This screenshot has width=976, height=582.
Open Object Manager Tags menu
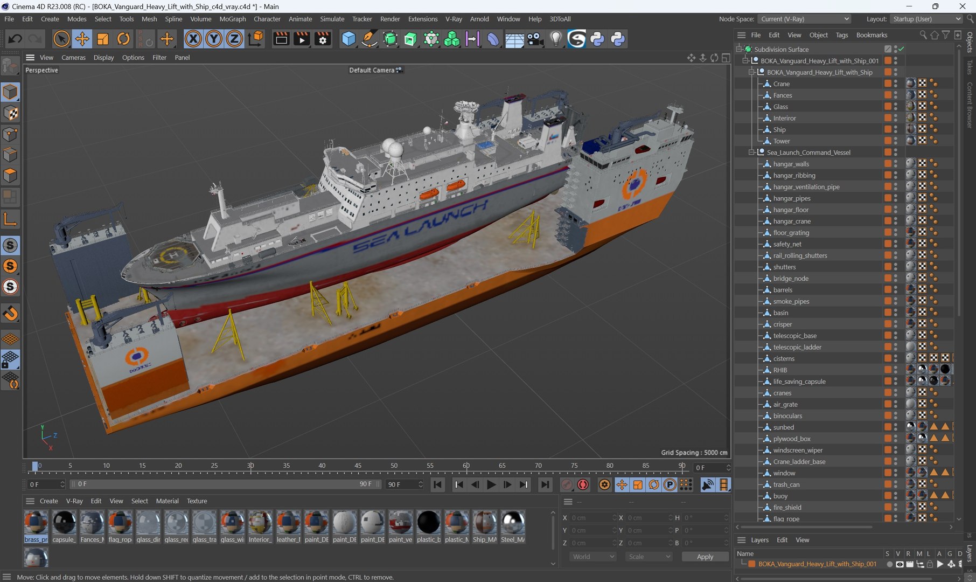pyautogui.click(x=842, y=35)
